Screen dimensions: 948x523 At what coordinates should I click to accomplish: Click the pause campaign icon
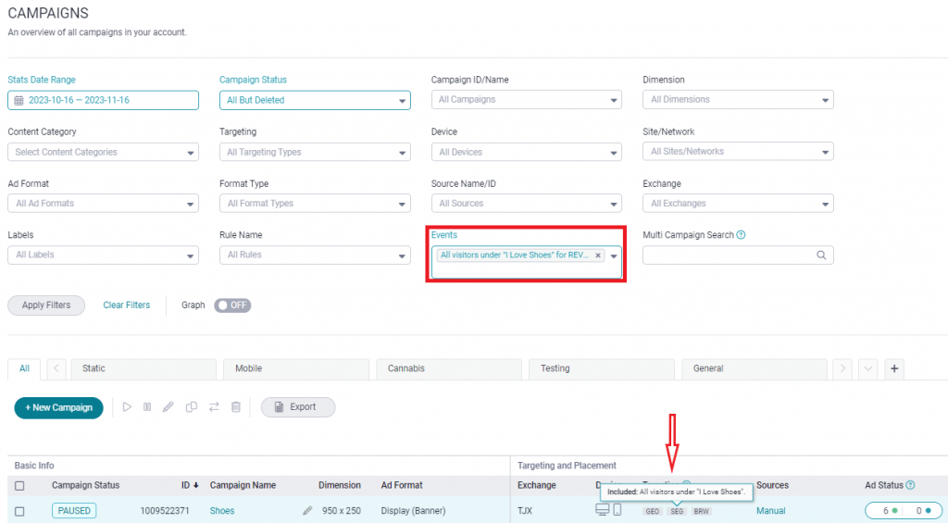(147, 407)
